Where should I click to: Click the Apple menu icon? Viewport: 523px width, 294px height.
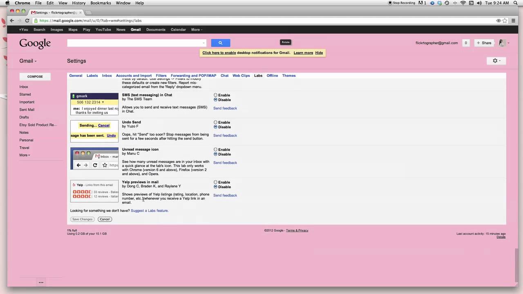point(8,3)
